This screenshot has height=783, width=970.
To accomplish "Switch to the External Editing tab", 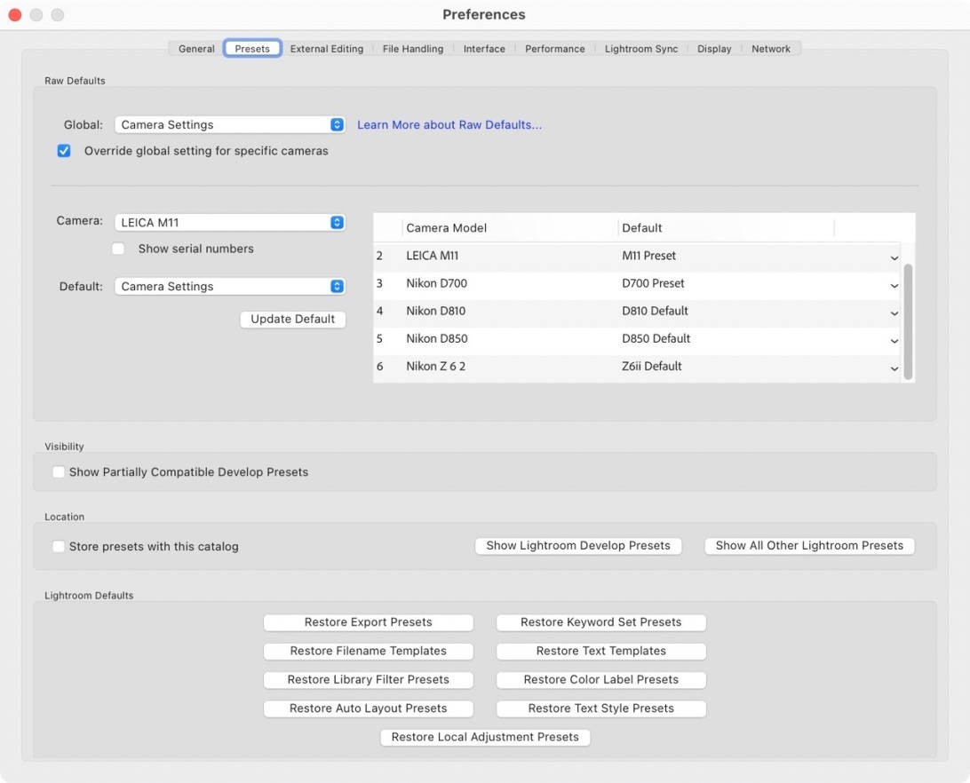I will pos(327,49).
